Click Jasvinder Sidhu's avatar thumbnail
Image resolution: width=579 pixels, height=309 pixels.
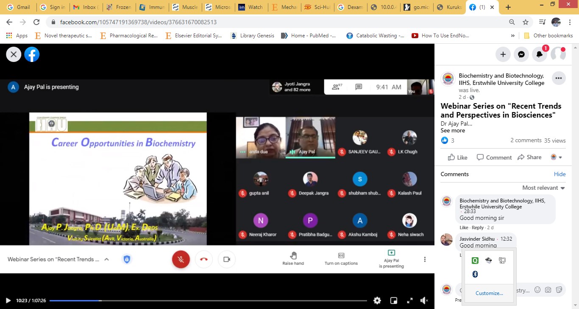tap(446, 239)
